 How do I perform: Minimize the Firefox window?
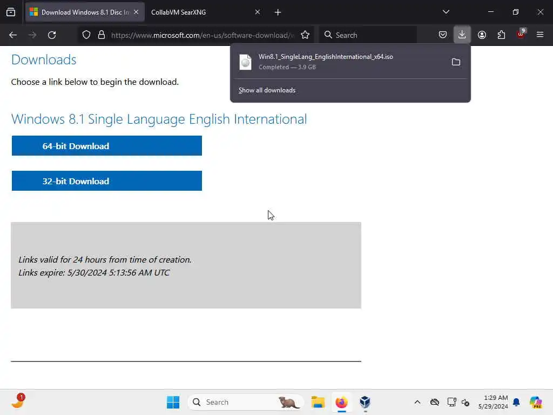click(490, 12)
